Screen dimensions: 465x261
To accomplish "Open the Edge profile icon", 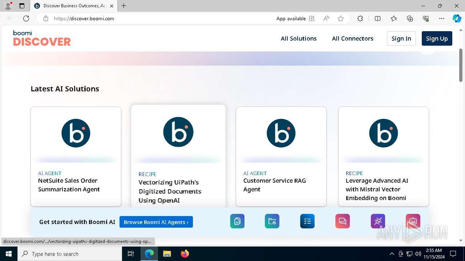I will (x=8, y=6).
